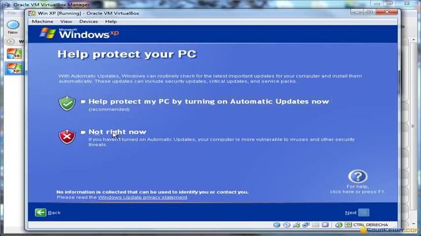The width and height of the screenshot is (421, 236).
Task: Click the red shield X icon
Action: coord(67,137)
